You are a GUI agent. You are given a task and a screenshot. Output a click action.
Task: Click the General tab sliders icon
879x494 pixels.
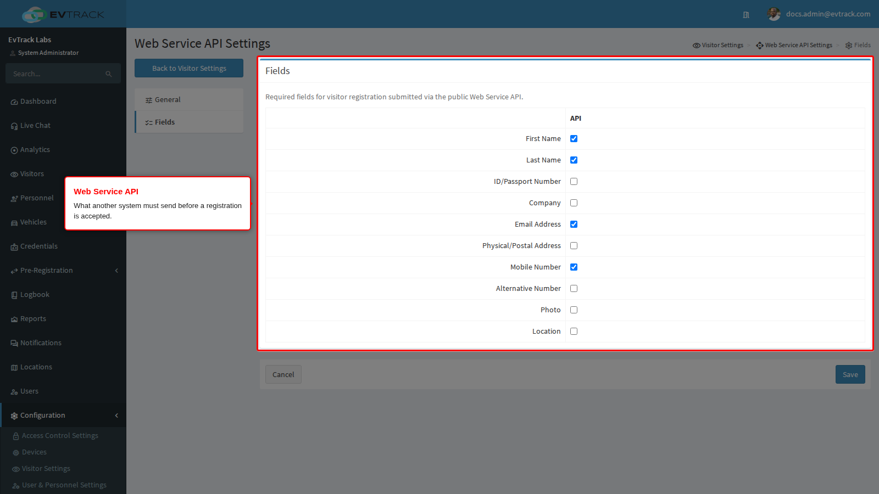click(149, 100)
